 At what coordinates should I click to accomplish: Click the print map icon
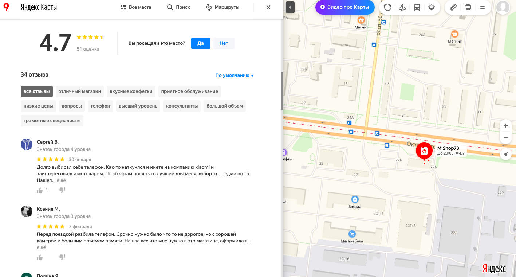tap(468, 7)
